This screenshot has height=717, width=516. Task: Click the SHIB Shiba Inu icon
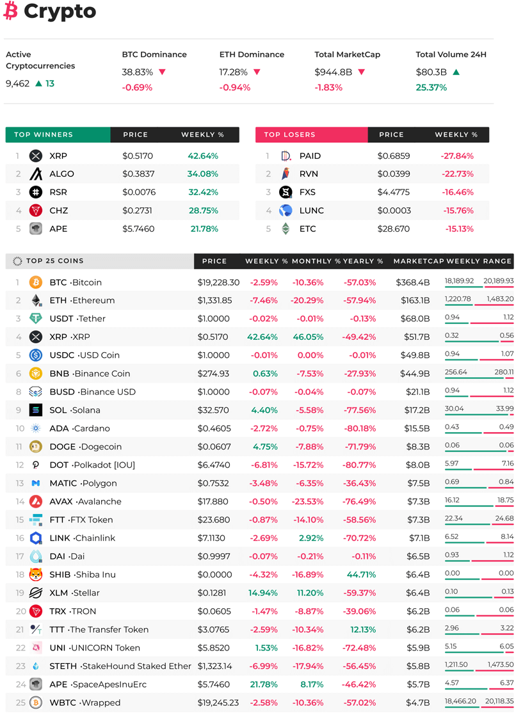[36, 574]
